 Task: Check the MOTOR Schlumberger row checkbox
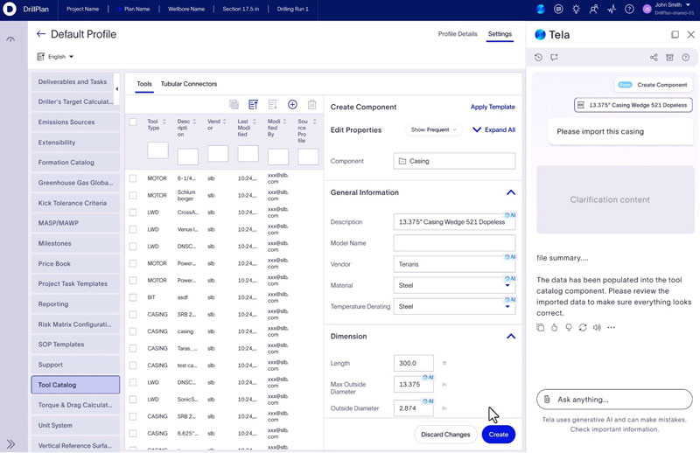pos(133,195)
